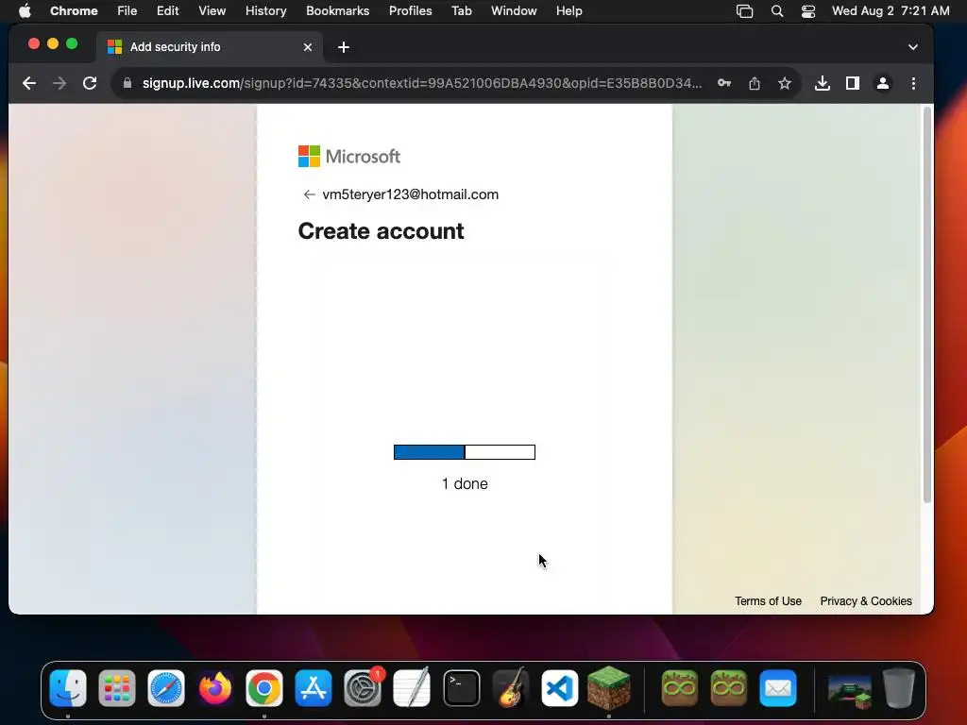The height and width of the screenshot is (725, 967).
Task: Open the Chrome profile icon
Action: coord(883,83)
